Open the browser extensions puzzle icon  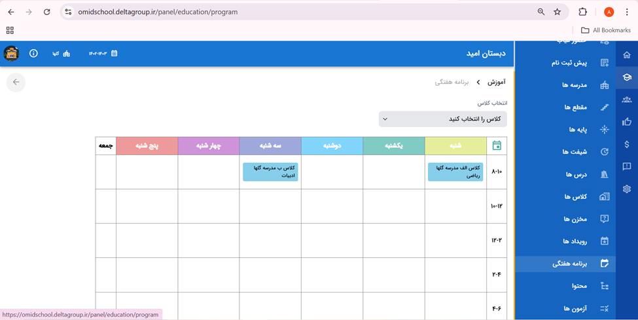click(582, 12)
